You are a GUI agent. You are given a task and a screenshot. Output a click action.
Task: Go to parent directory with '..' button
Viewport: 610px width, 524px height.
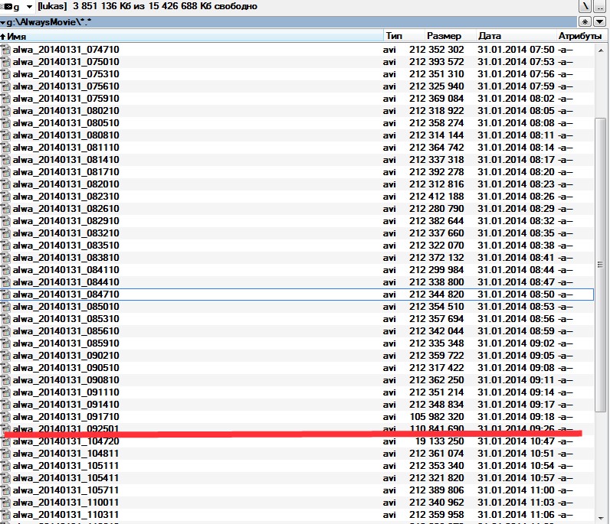pos(602,6)
